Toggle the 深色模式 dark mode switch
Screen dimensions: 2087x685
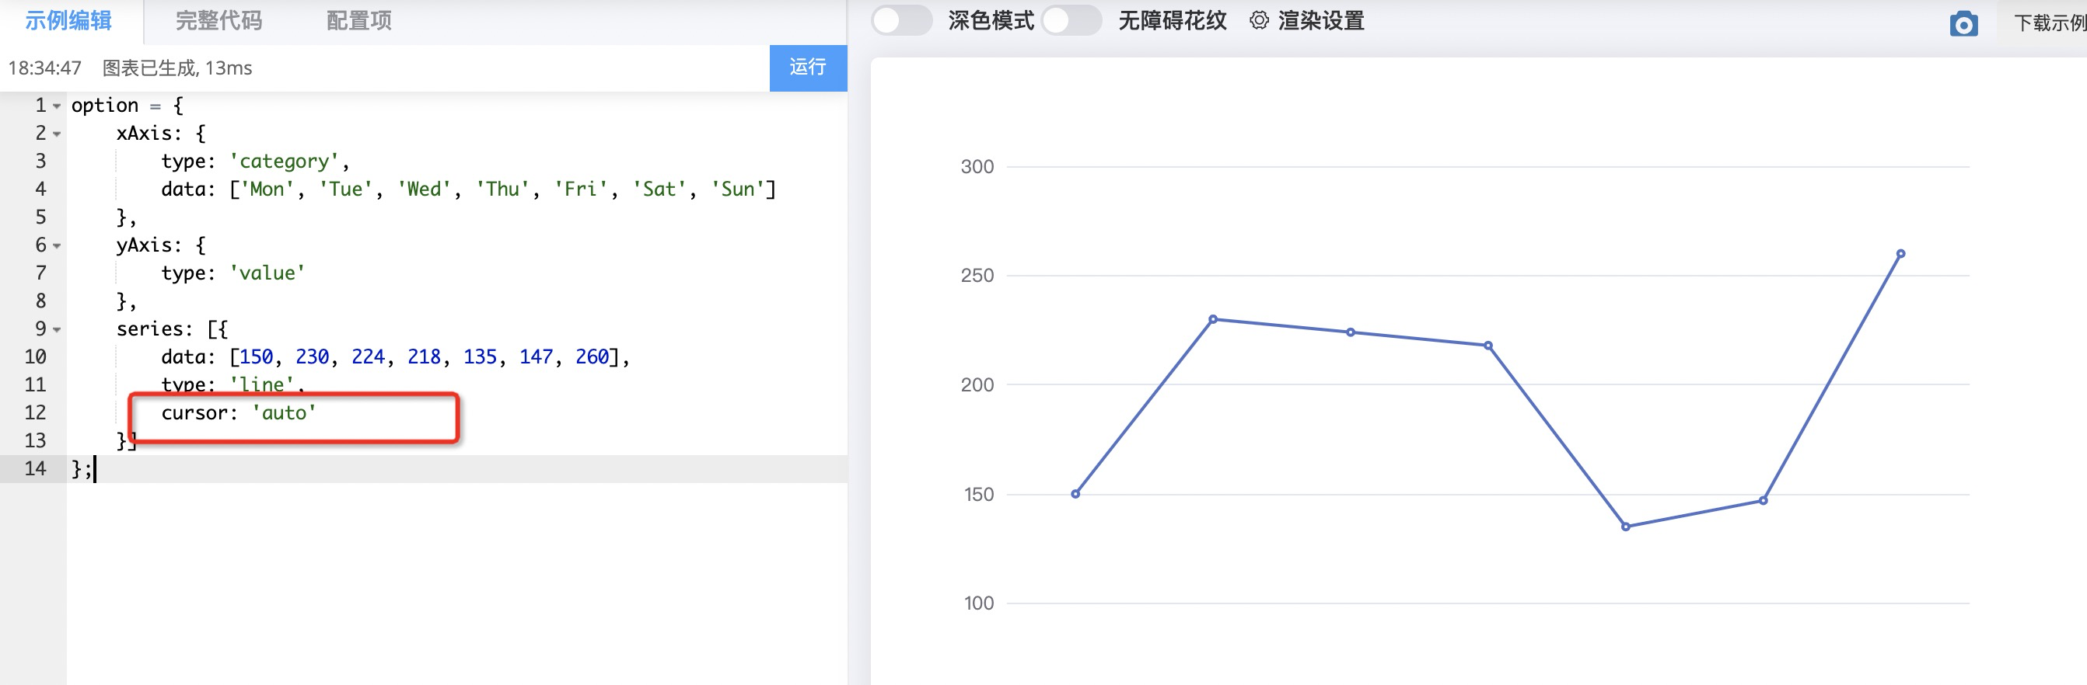(x=901, y=20)
